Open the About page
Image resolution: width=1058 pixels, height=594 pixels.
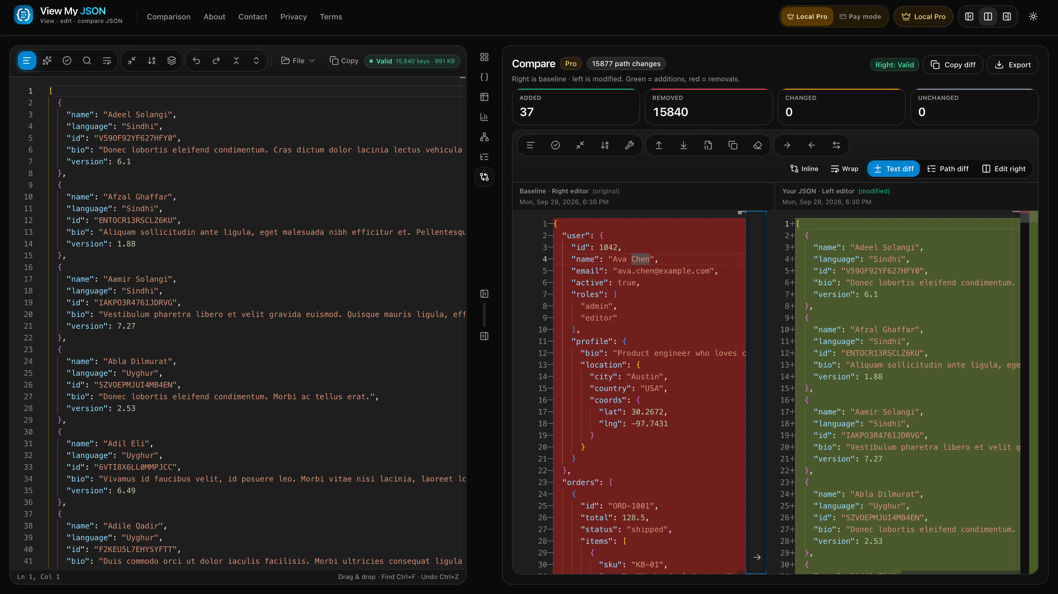215,17
